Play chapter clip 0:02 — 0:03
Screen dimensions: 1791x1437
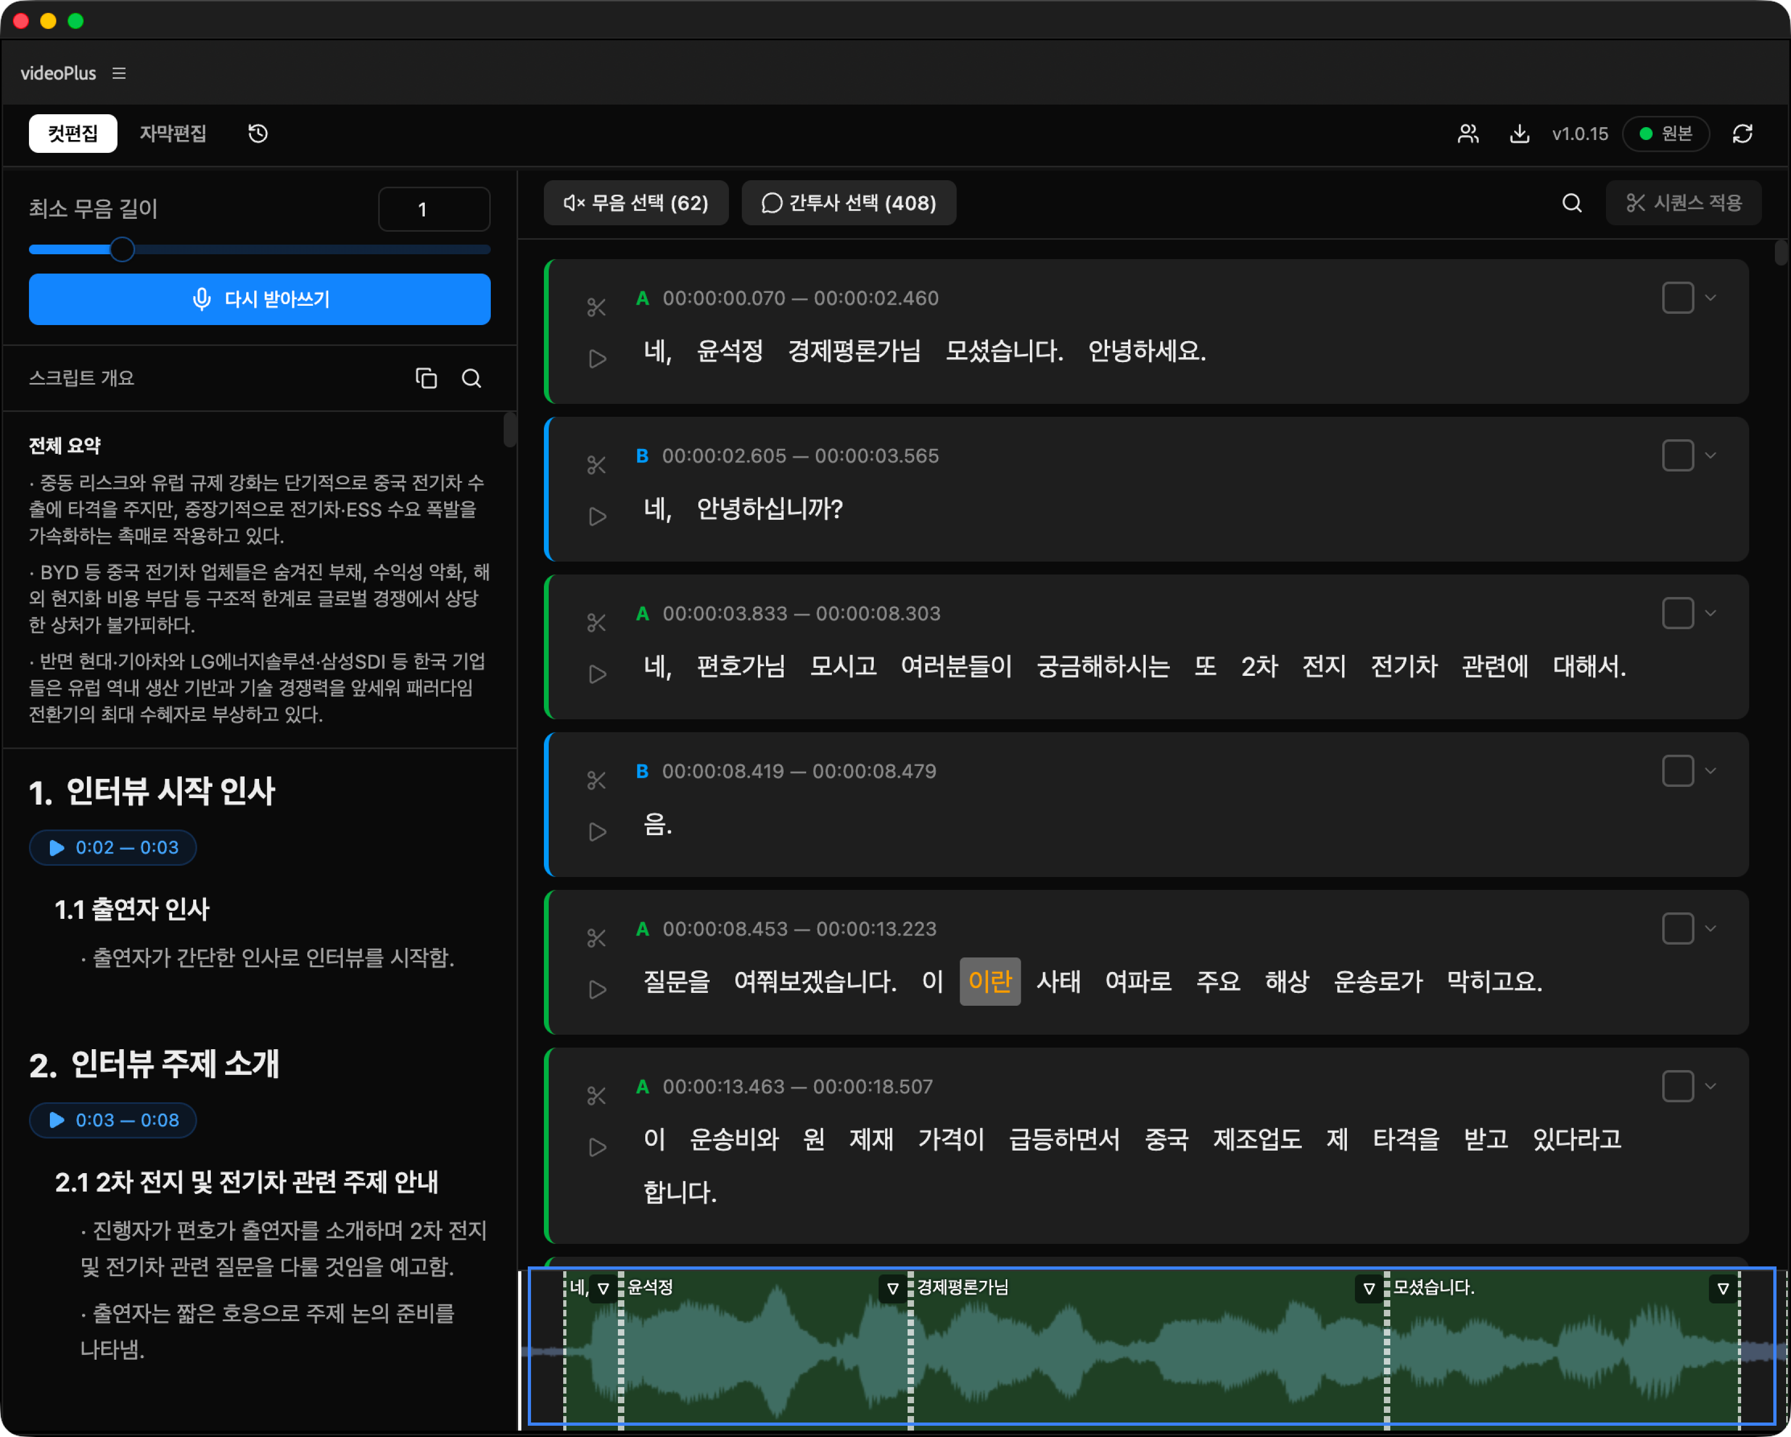point(113,848)
